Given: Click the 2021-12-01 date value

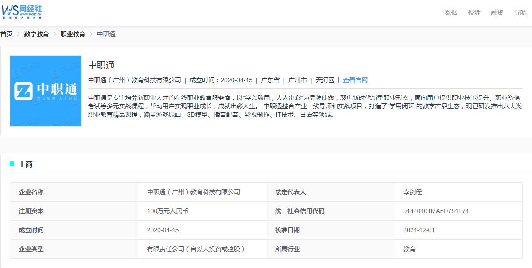Looking at the screenshot, I should (x=419, y=230).
